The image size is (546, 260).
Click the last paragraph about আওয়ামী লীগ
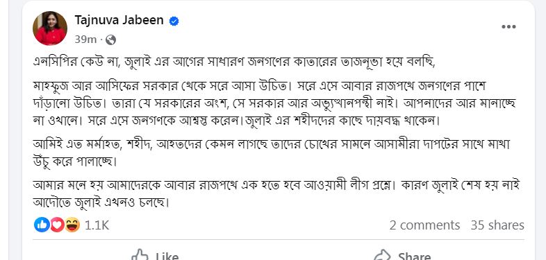276,193
